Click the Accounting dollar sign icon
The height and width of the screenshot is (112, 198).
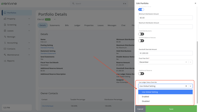point(5,43)
